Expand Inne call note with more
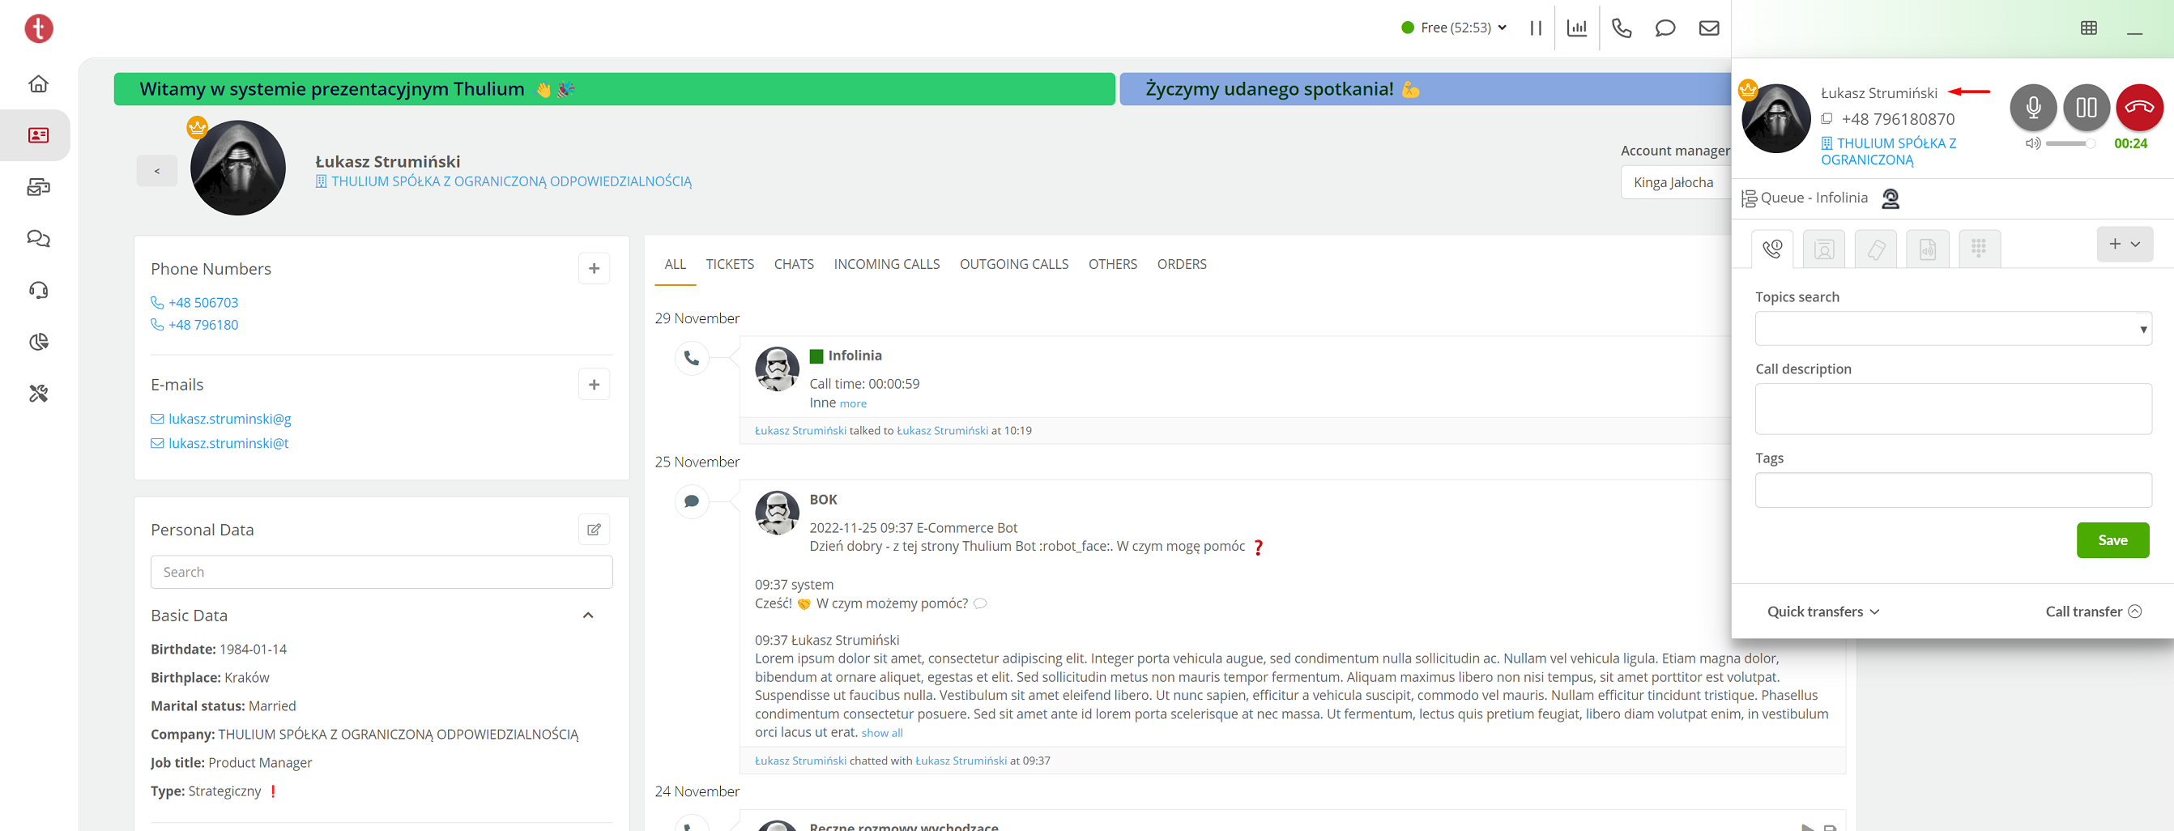The width and height of the screenshot is (2174, 831). [x=852, y=404]
